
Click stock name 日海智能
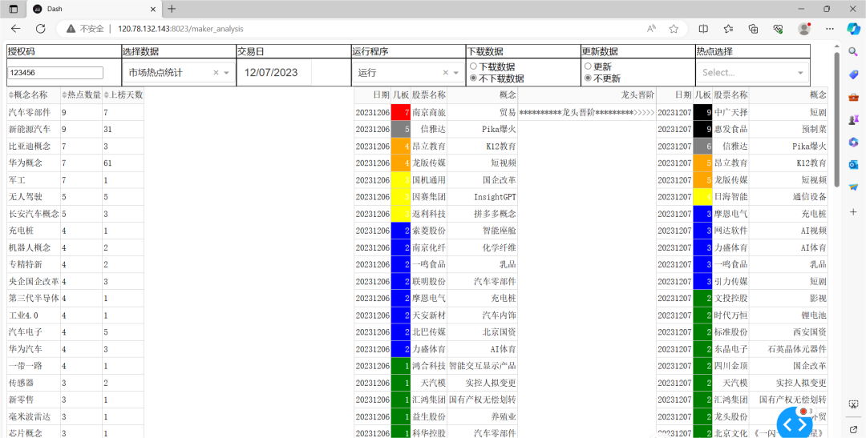730,196
